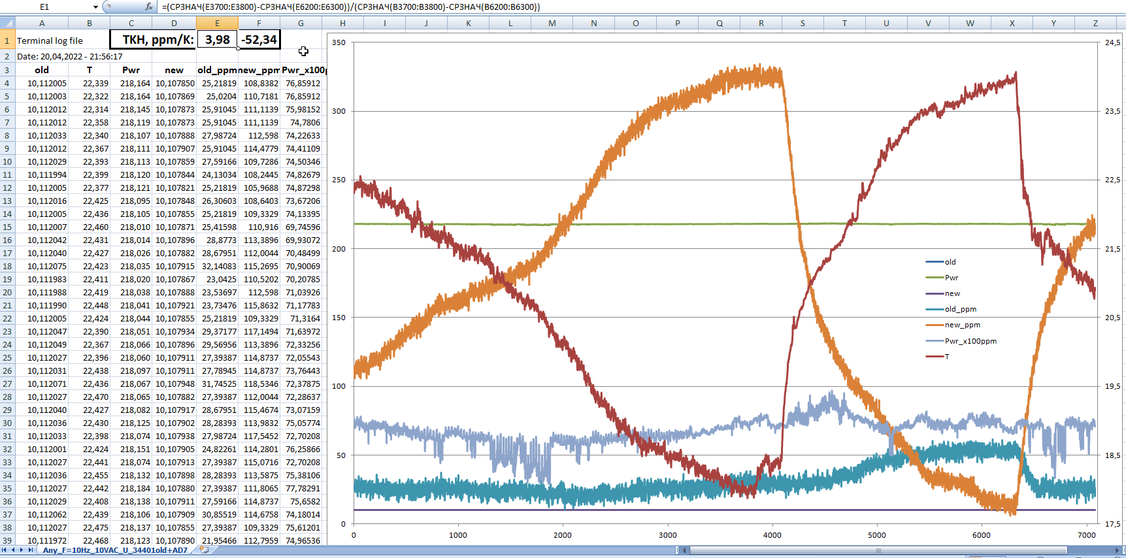1126x558 pixels.
Task: Select the 'new_ppm' entry in chart legend
Action: (953, 325)
